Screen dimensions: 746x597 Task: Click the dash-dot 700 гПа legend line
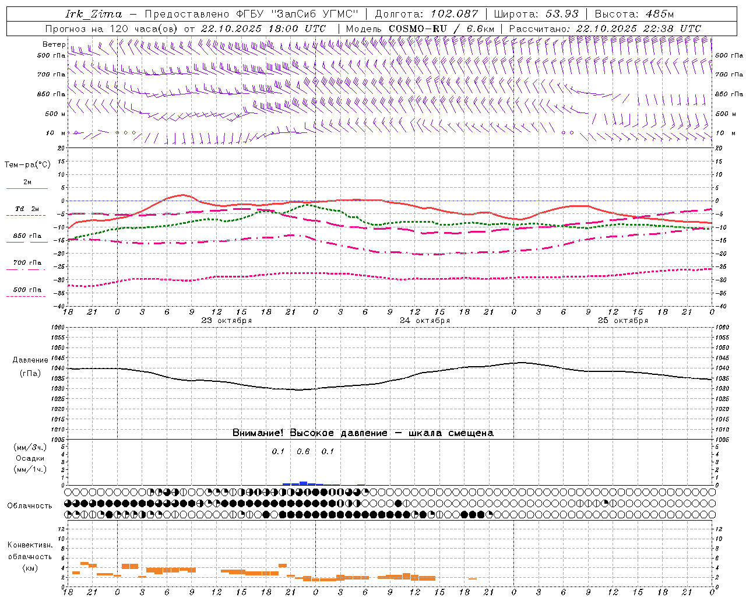point(26,270)
